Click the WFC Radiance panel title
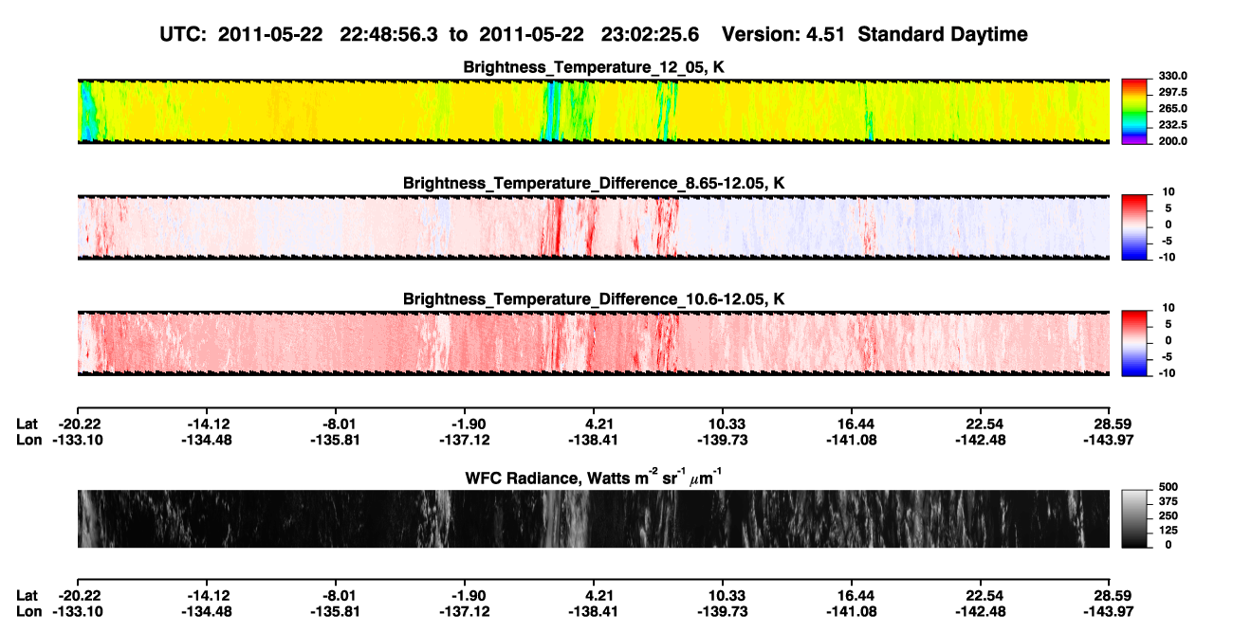This screenshot has height=632, width=1233. pos(594,479)
